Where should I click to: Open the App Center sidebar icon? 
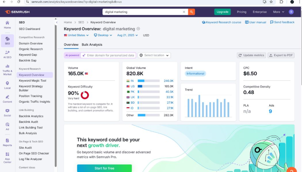[x=7, y=158]
